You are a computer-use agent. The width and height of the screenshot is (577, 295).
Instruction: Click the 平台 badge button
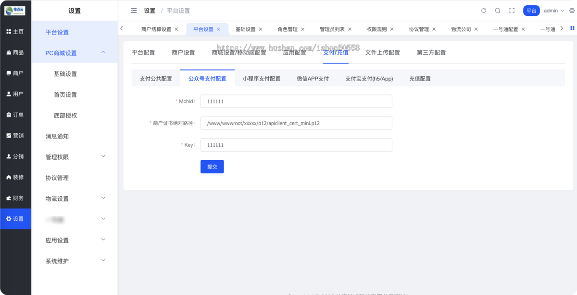pyautogui.click(x=531, y=11)
